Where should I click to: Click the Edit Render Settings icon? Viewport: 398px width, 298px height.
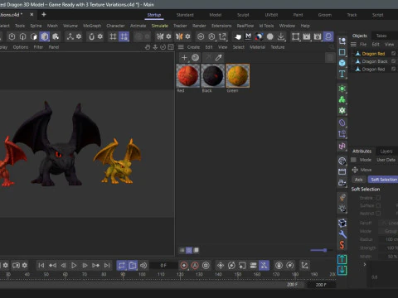pyautogui.click(x=318, y=36)
